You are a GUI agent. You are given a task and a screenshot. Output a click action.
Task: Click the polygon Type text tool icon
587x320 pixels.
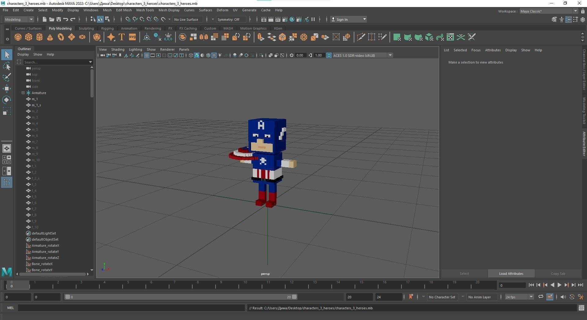pyautogui.click(x=122, y=37)
